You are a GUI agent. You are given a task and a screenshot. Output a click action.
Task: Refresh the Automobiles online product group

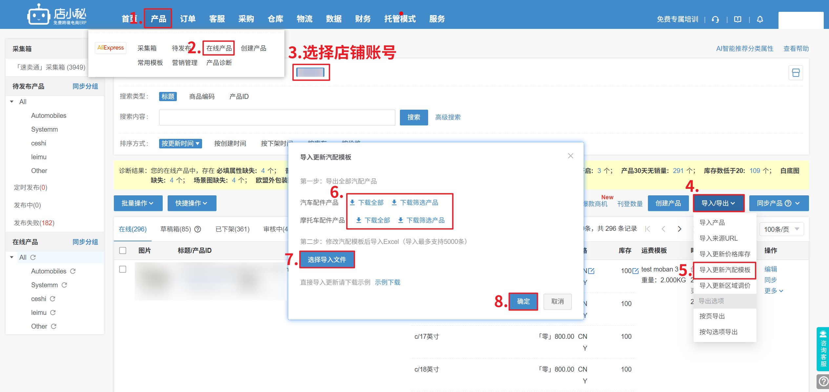click(x=73, y=271)
